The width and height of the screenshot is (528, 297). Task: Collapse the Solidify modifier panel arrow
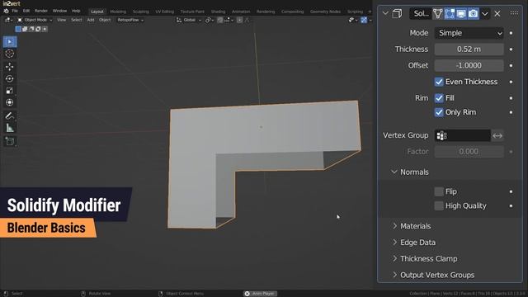[385, 14]
